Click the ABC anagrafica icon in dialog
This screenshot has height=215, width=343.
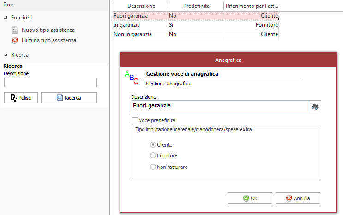[x=132, y=78]
